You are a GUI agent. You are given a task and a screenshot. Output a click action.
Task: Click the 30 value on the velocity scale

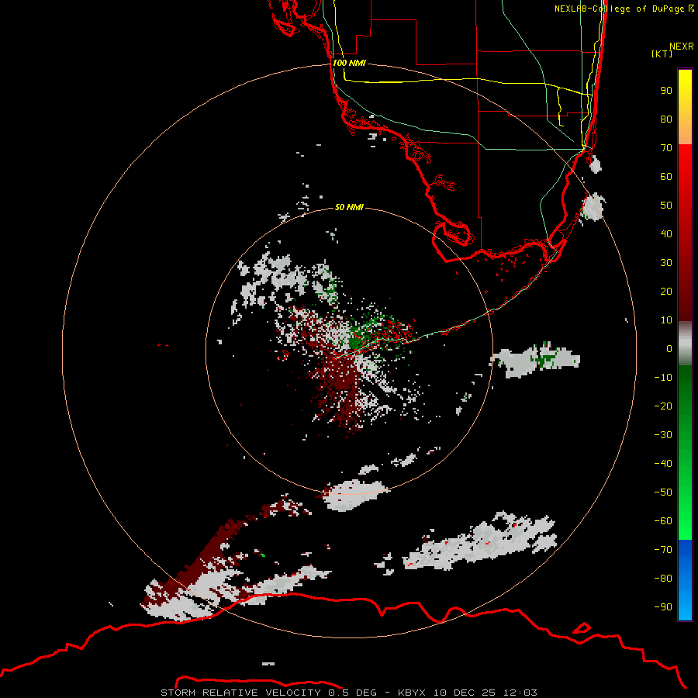point(666,263)
